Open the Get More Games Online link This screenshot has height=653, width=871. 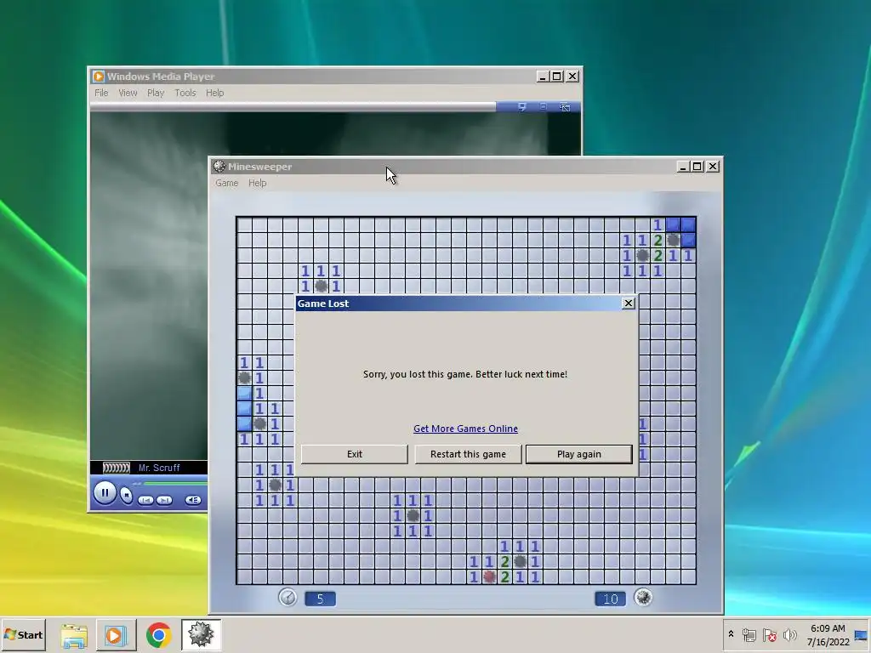(465, 429)
